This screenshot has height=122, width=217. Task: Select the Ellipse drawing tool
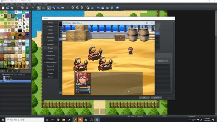click(58, 8)
